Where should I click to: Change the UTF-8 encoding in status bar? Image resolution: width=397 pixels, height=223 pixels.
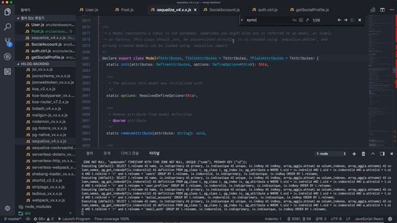[x=336, y=219]
